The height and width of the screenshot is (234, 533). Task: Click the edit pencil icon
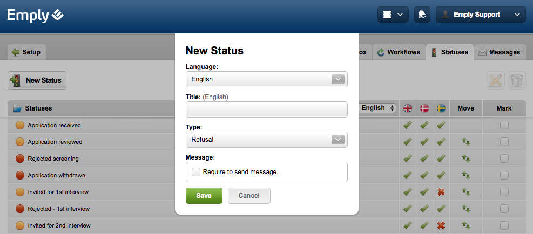[x=495, y=80]
